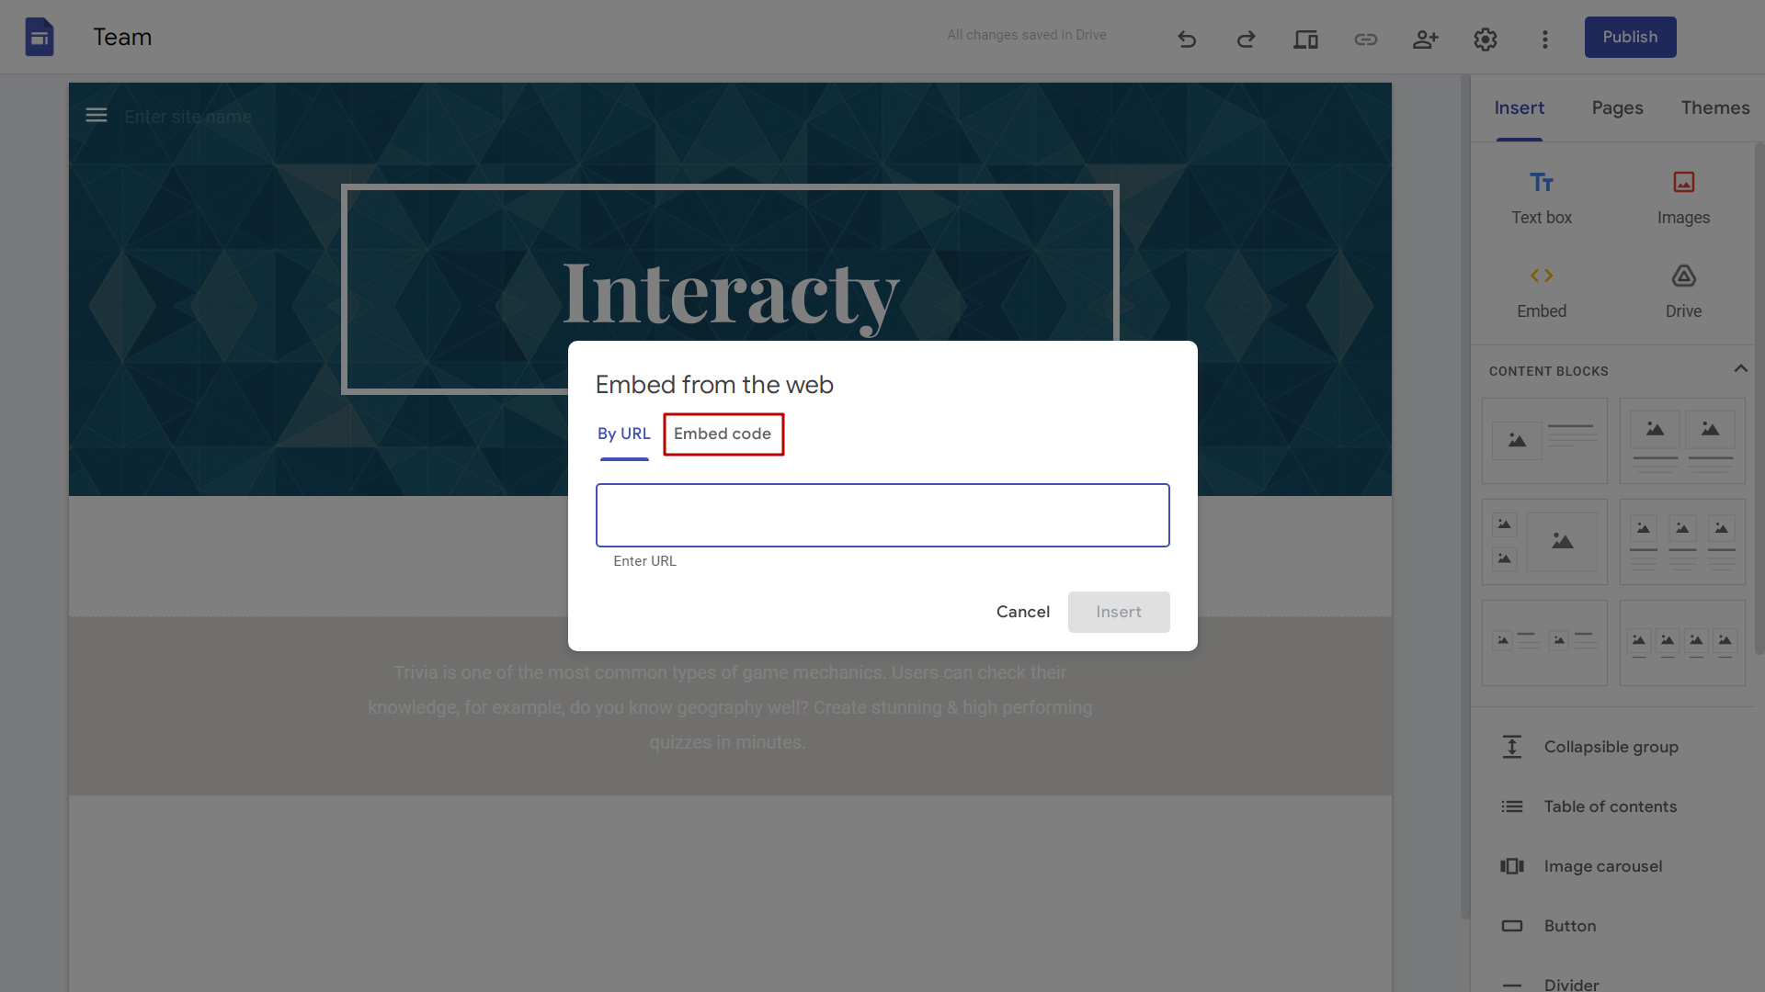Click the Embed tool icon
1765x992 pixels.
(1542, 275)
